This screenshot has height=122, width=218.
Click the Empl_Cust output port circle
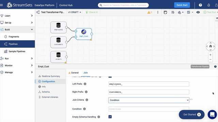pyautogui.click(x=92, y=34)
